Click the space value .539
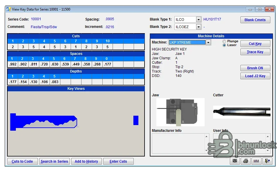 [x=65, y=64]
